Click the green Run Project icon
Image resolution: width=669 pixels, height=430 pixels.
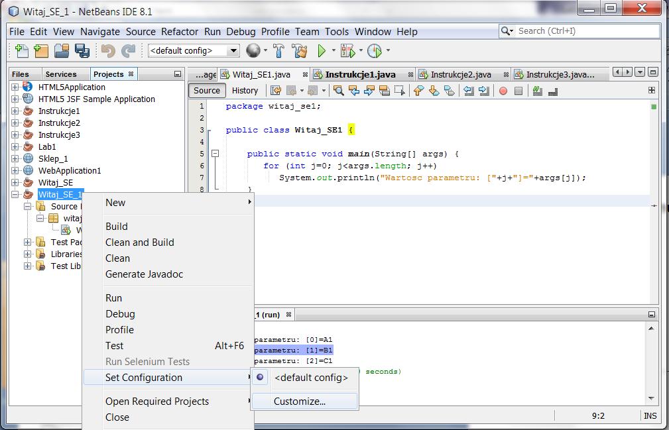pyautogui.click(x=322, y=51)
